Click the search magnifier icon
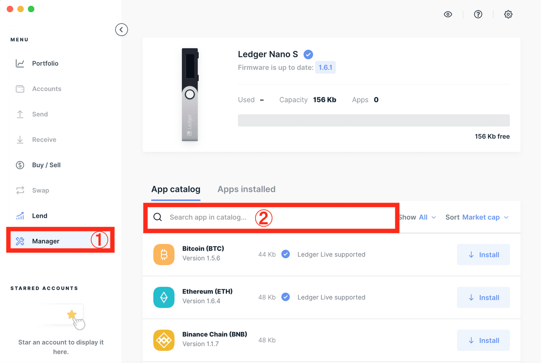Viewport: 541px width, 363px height. point(157,217)
